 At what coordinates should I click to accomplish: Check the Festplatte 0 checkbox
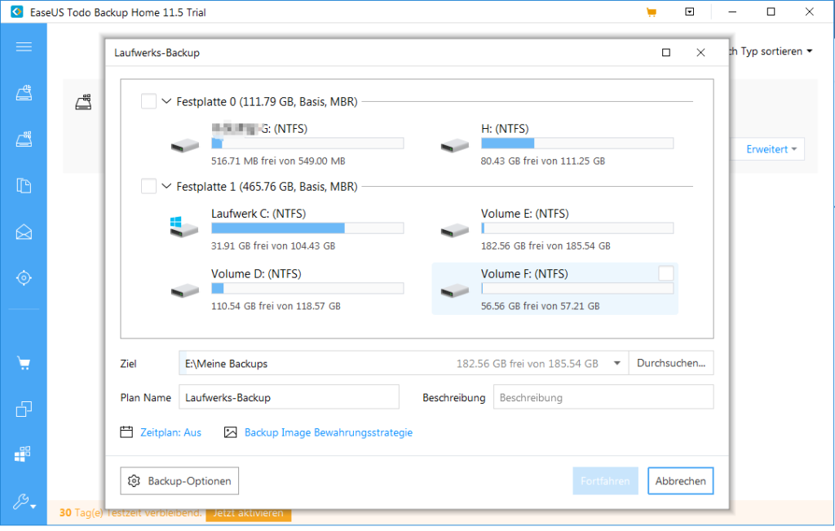[x=148, y=101]
